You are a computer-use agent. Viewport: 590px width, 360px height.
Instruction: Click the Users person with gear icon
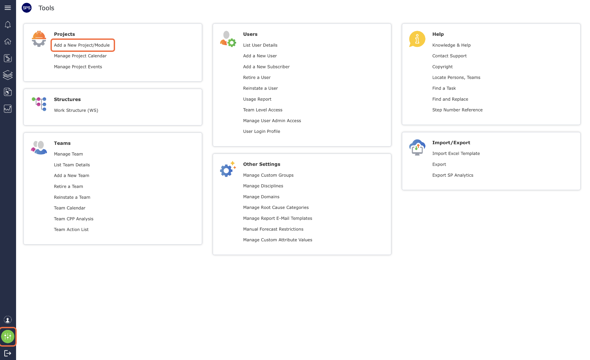[x=228, y=39]
